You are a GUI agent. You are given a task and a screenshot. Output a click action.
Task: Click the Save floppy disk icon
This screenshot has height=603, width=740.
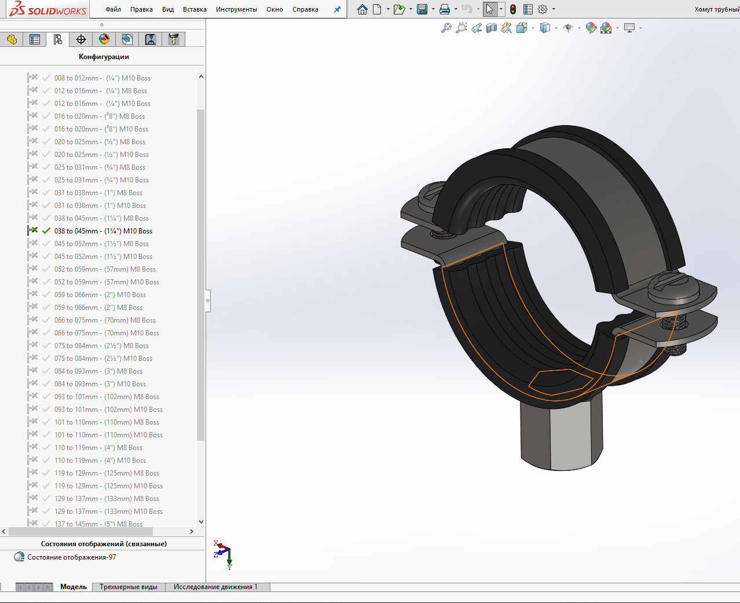[x=422, y=9]
